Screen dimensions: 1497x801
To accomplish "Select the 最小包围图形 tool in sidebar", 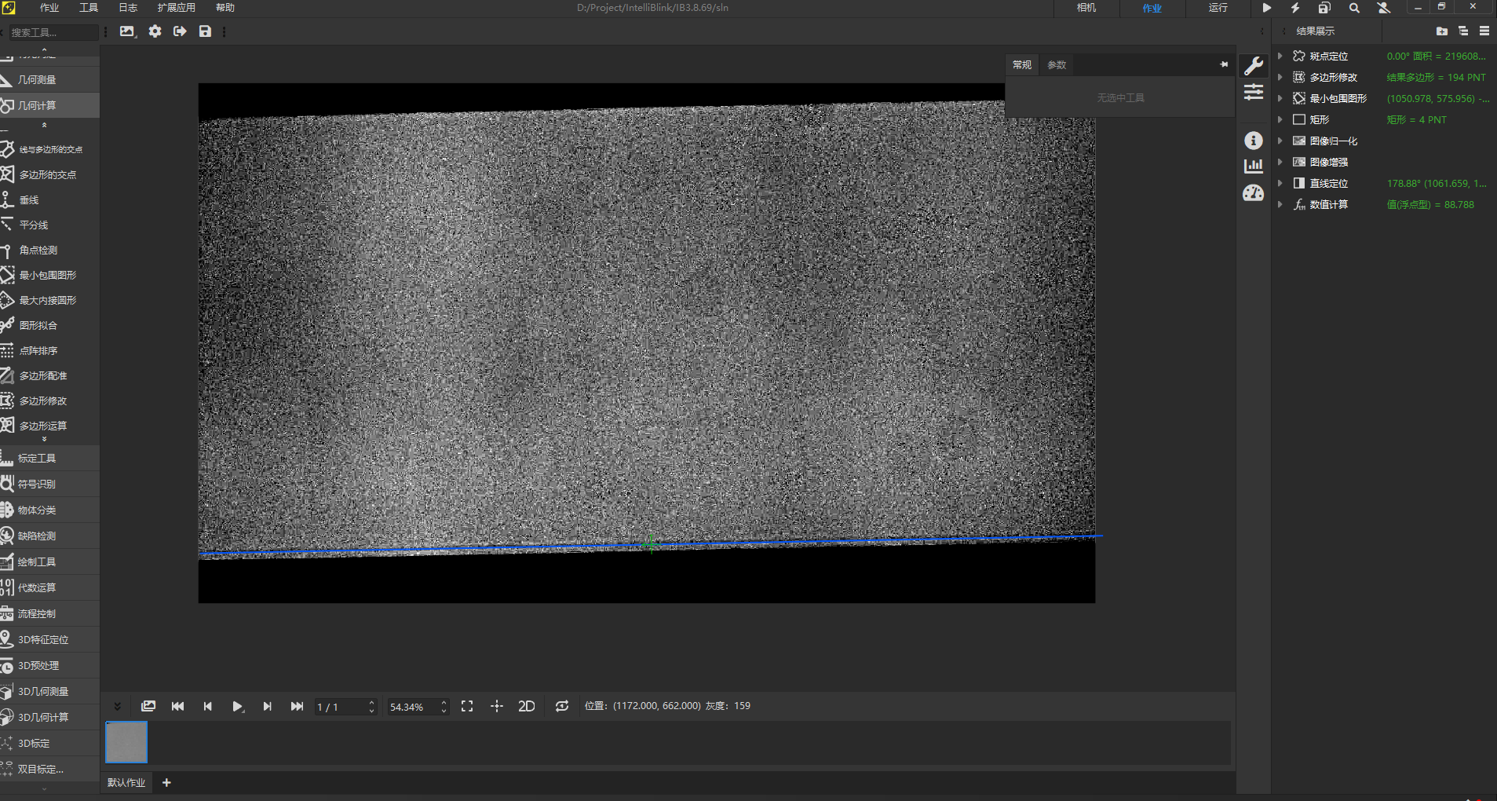I will (x=47, y=275).
